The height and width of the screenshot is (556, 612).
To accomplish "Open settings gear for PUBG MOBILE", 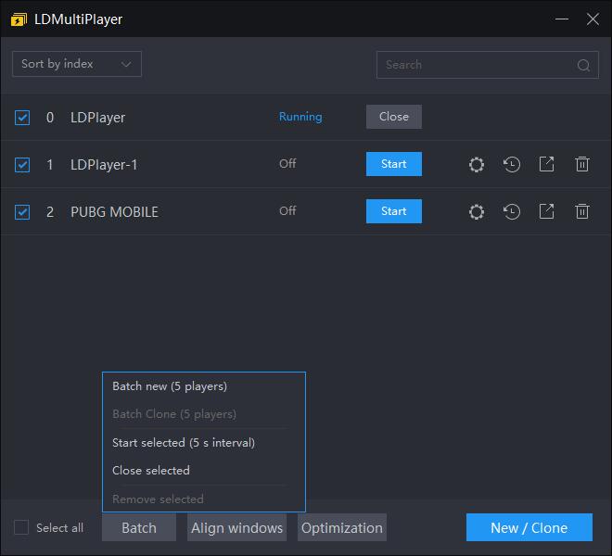I will point(477,212).
